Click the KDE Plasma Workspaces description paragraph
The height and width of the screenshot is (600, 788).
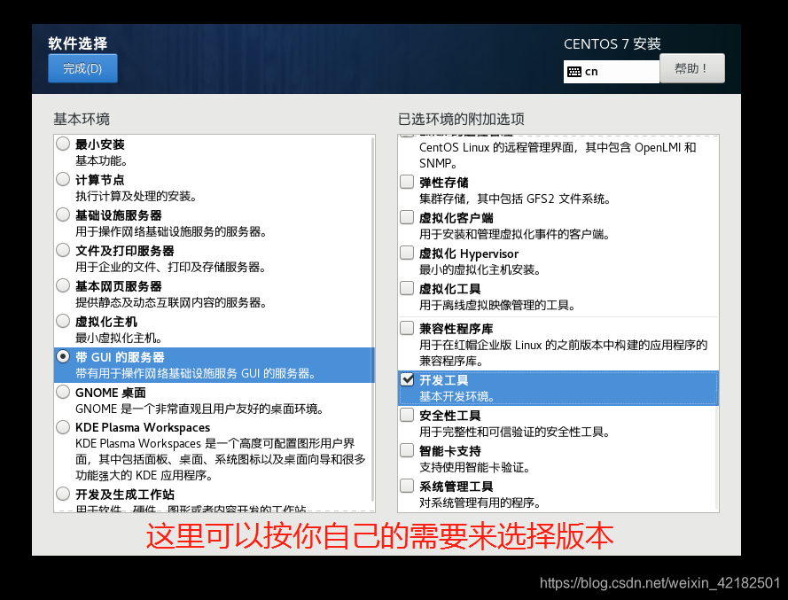click(221, 459)
